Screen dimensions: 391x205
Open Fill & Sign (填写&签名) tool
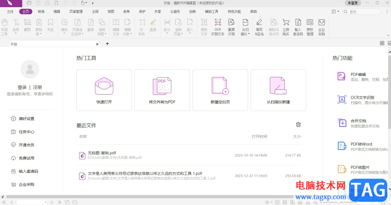[x=259, y=27]
